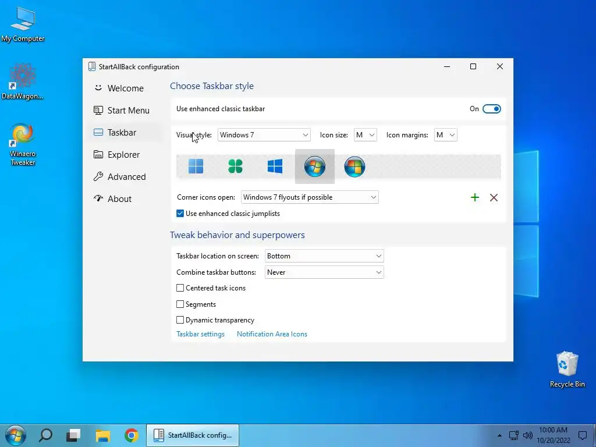Open Taskbar settings link
Screen dimensions: 596x447
coord(200,334)
